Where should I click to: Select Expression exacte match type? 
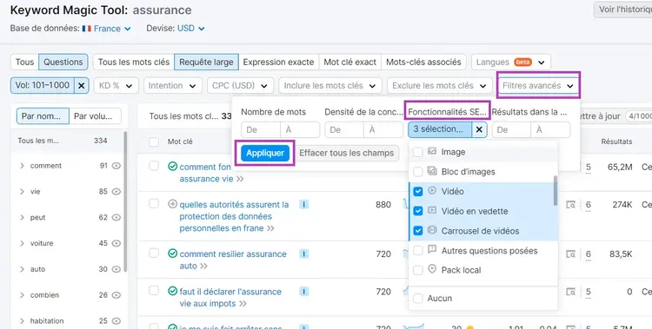tap(278, 63)
